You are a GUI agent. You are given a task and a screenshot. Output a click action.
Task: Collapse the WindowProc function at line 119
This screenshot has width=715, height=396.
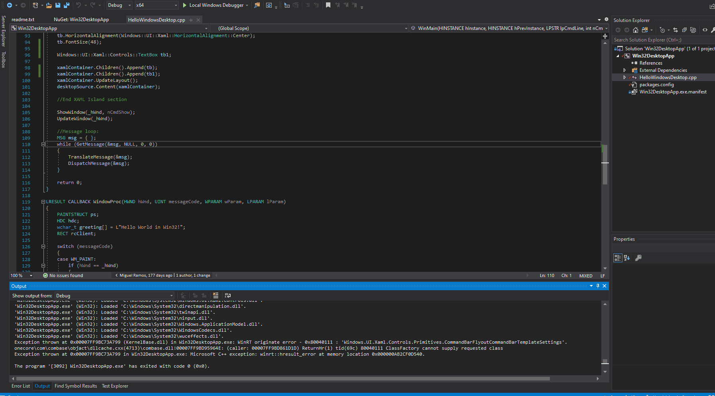[43, 202]
